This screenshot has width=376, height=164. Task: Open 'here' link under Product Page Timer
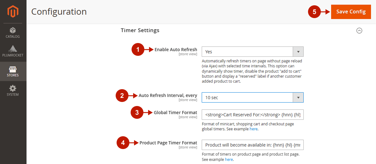[x=229, y=159]
